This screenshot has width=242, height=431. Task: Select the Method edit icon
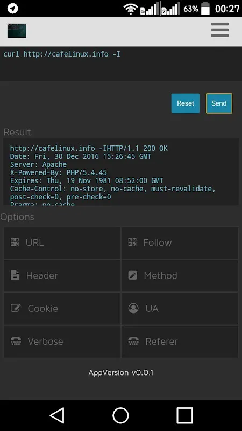pyautogui.click(x=133, y=275)
